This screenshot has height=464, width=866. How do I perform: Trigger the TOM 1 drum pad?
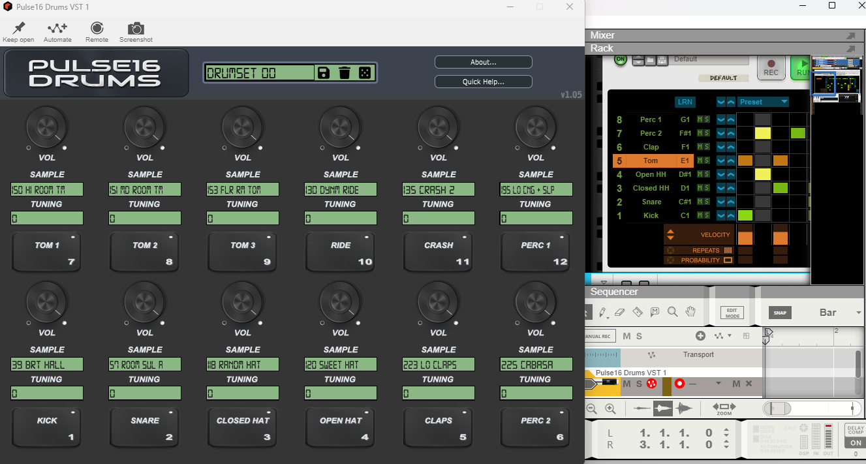point(46,252)
